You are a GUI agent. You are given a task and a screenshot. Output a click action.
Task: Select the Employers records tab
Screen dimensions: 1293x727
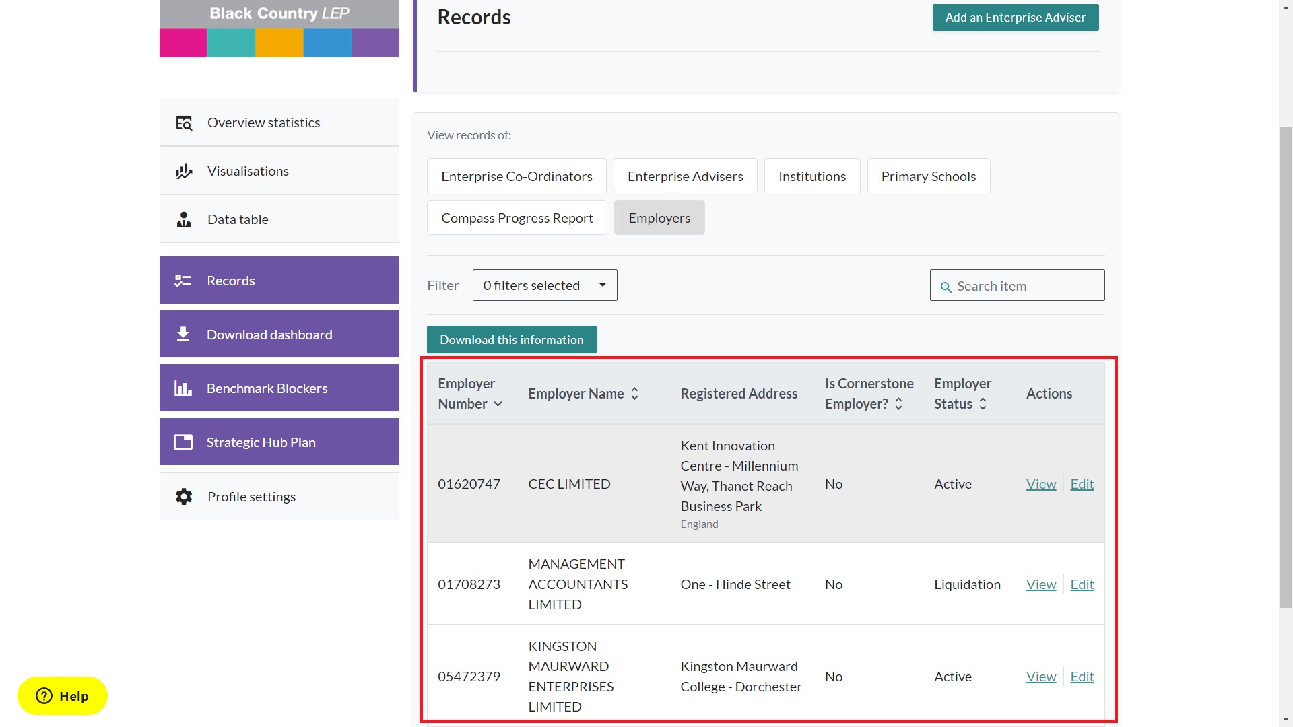click(659, 218)
